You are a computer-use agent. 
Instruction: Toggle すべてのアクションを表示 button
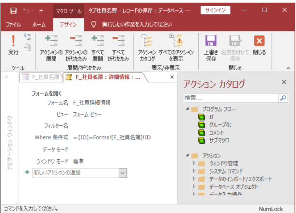click(x=176, y=48)
